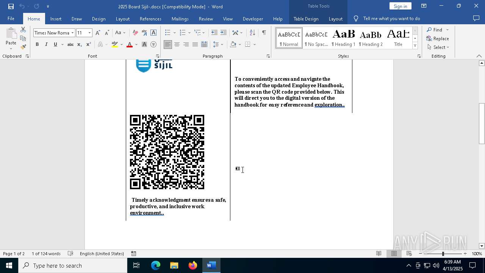
Task: Open the character border option
Action: tap(153, 33)
